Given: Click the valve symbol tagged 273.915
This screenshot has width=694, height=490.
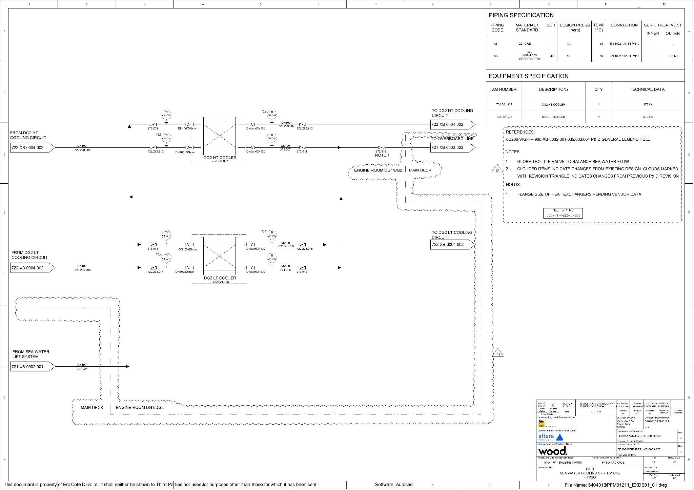Looking at the screenshot, I should point(303,267).
